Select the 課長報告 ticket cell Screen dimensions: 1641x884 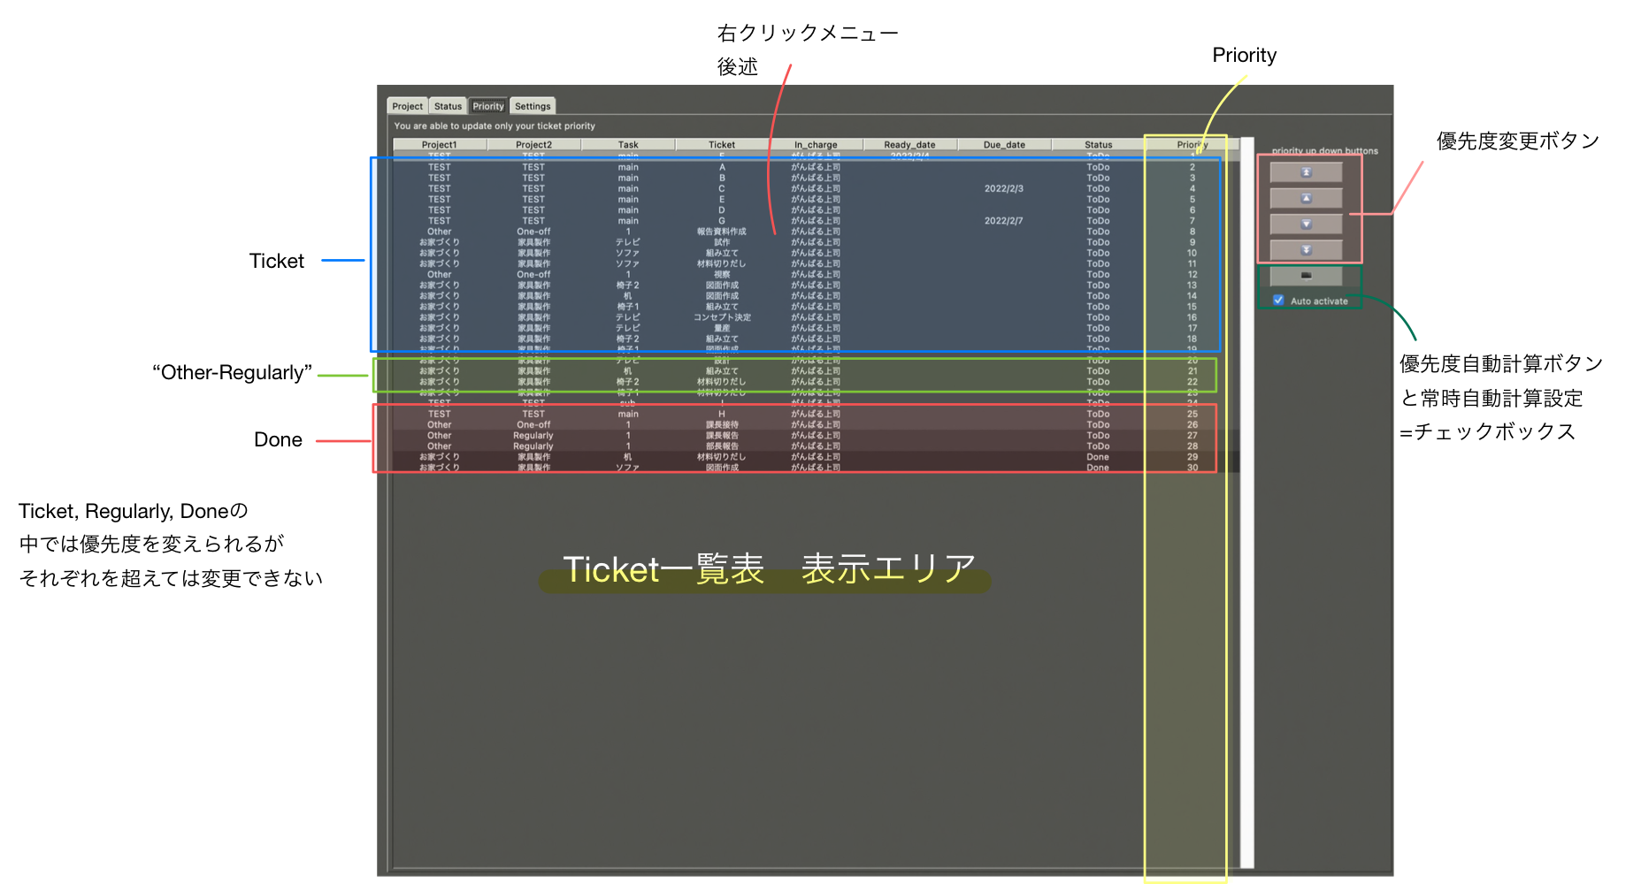pos(722,436)
